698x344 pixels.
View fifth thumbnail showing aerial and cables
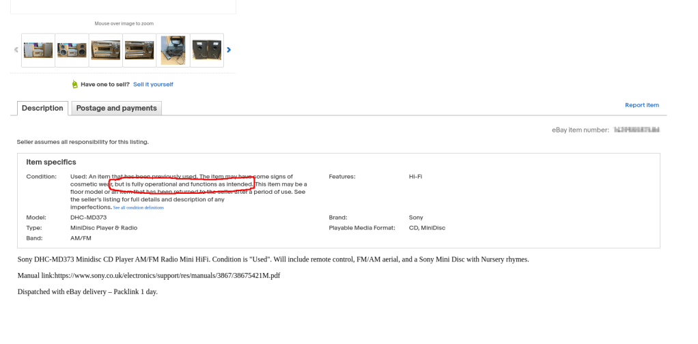172,51
